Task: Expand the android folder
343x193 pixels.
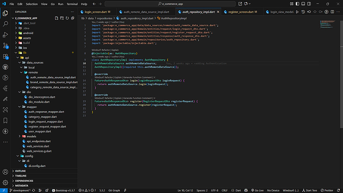Action: [28, 33]
